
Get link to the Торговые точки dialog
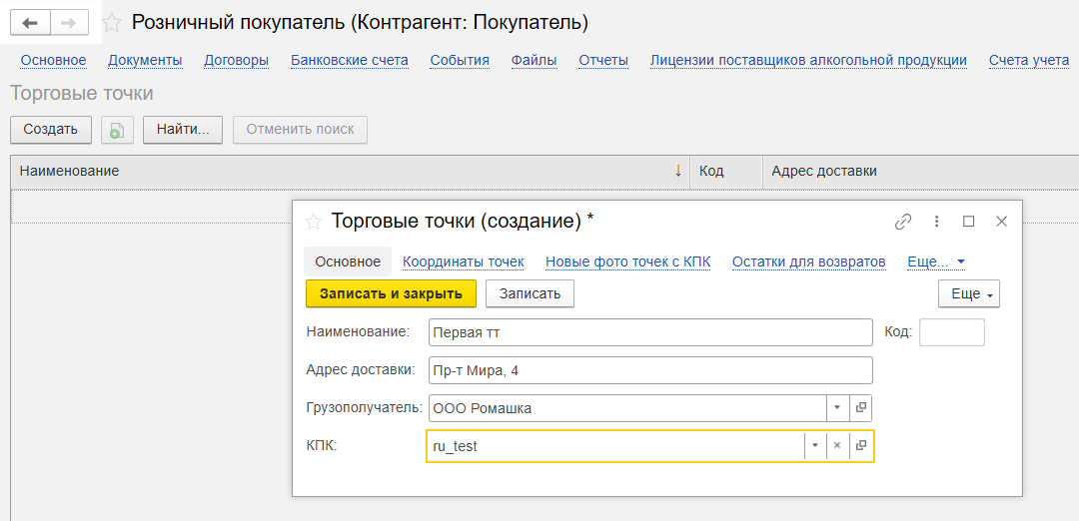pos(903,222)
